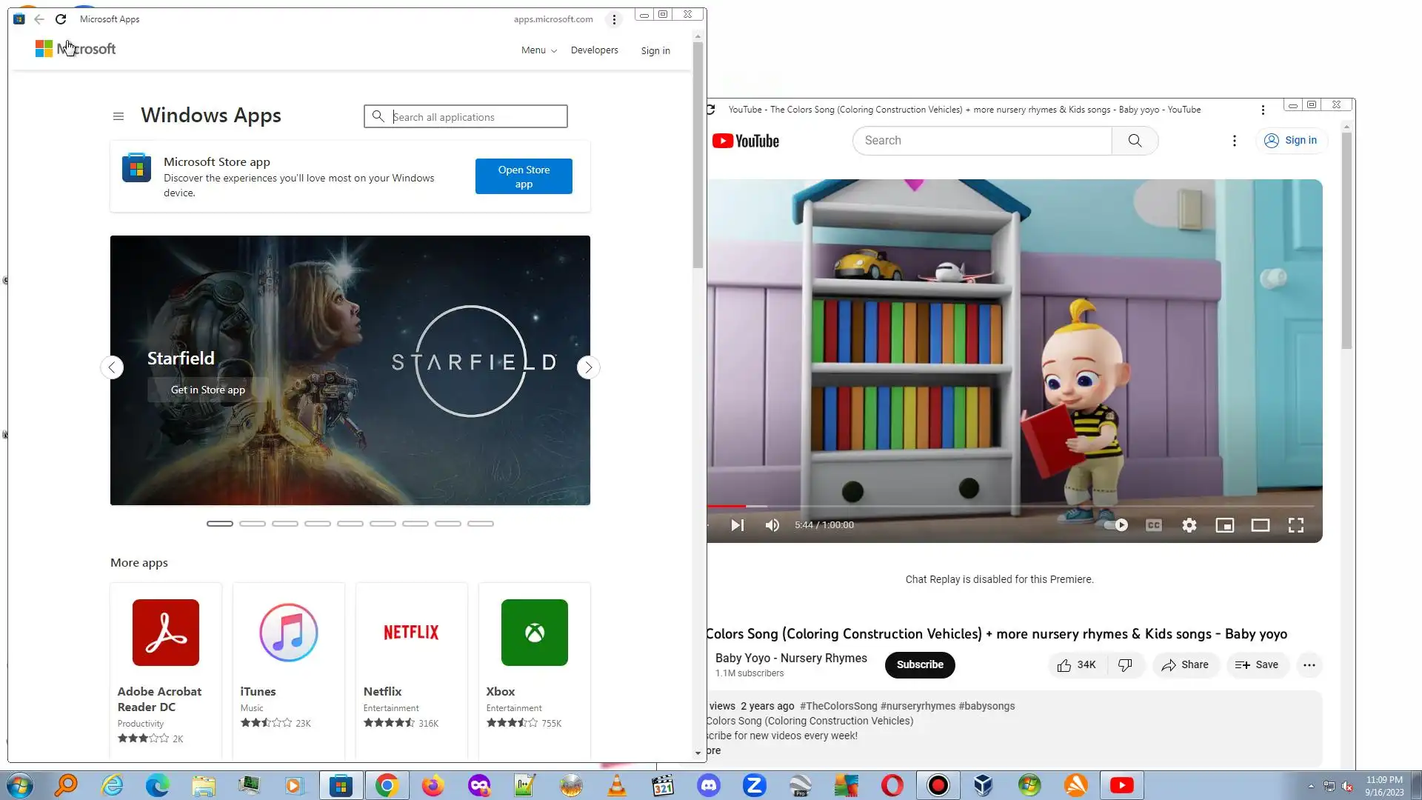Dislike the video

tap(1125, 664)
